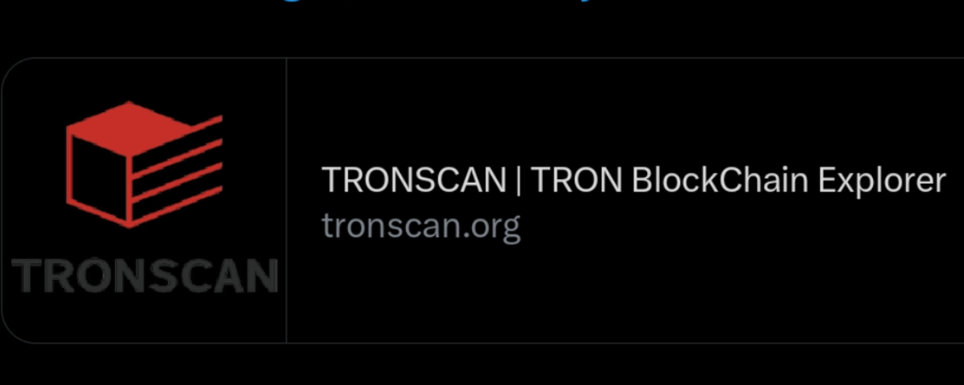Click the divider between thumbnail and title

286,200
